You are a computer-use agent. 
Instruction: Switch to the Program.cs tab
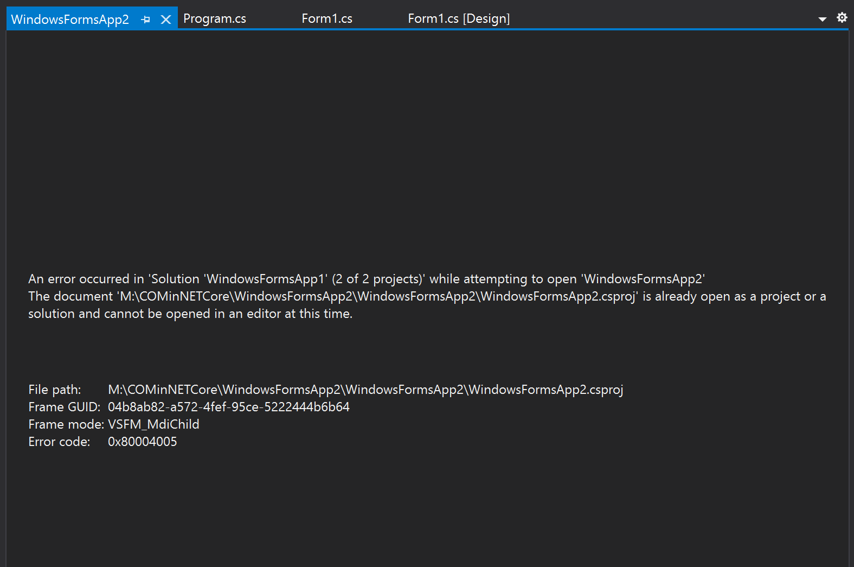pos(215,18)
